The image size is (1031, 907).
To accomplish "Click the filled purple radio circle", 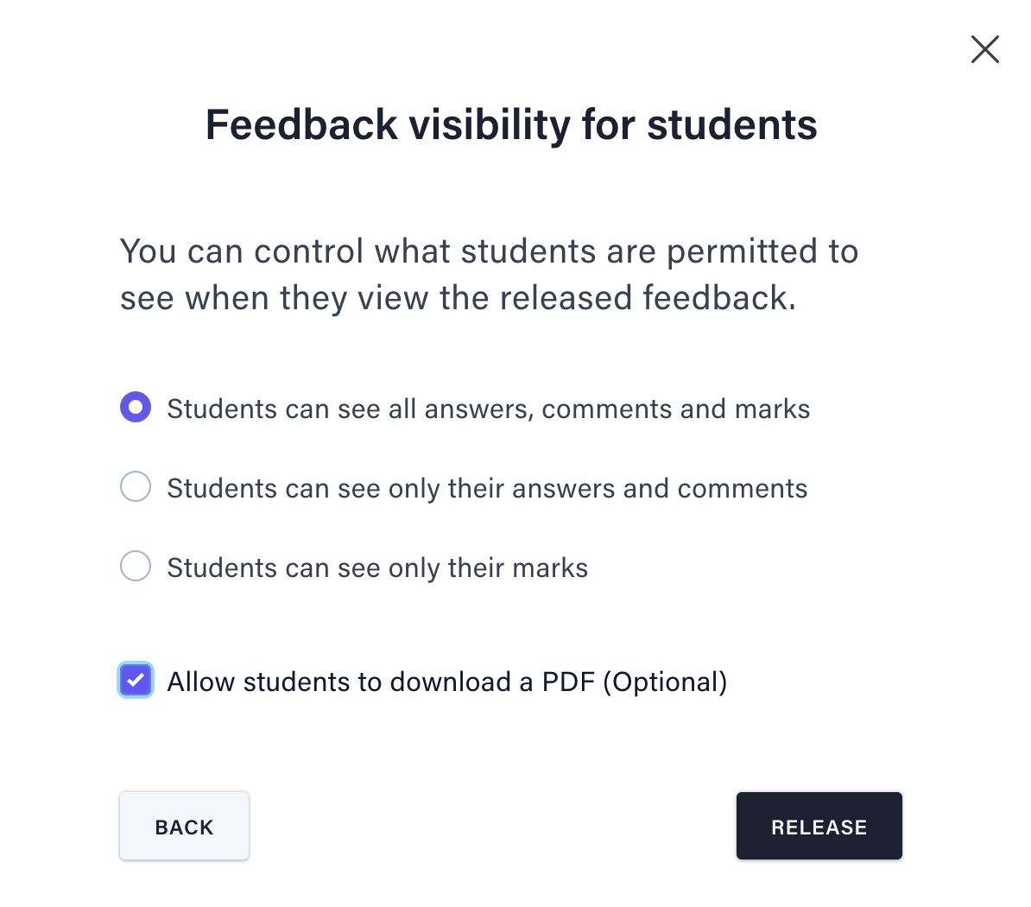I will click(x=136, y=407).
